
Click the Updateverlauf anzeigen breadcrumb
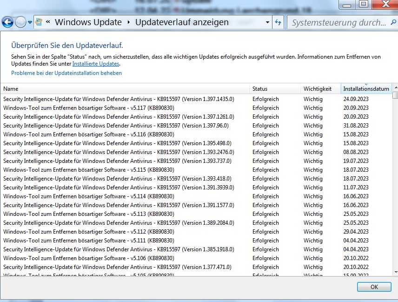point(182,22)
